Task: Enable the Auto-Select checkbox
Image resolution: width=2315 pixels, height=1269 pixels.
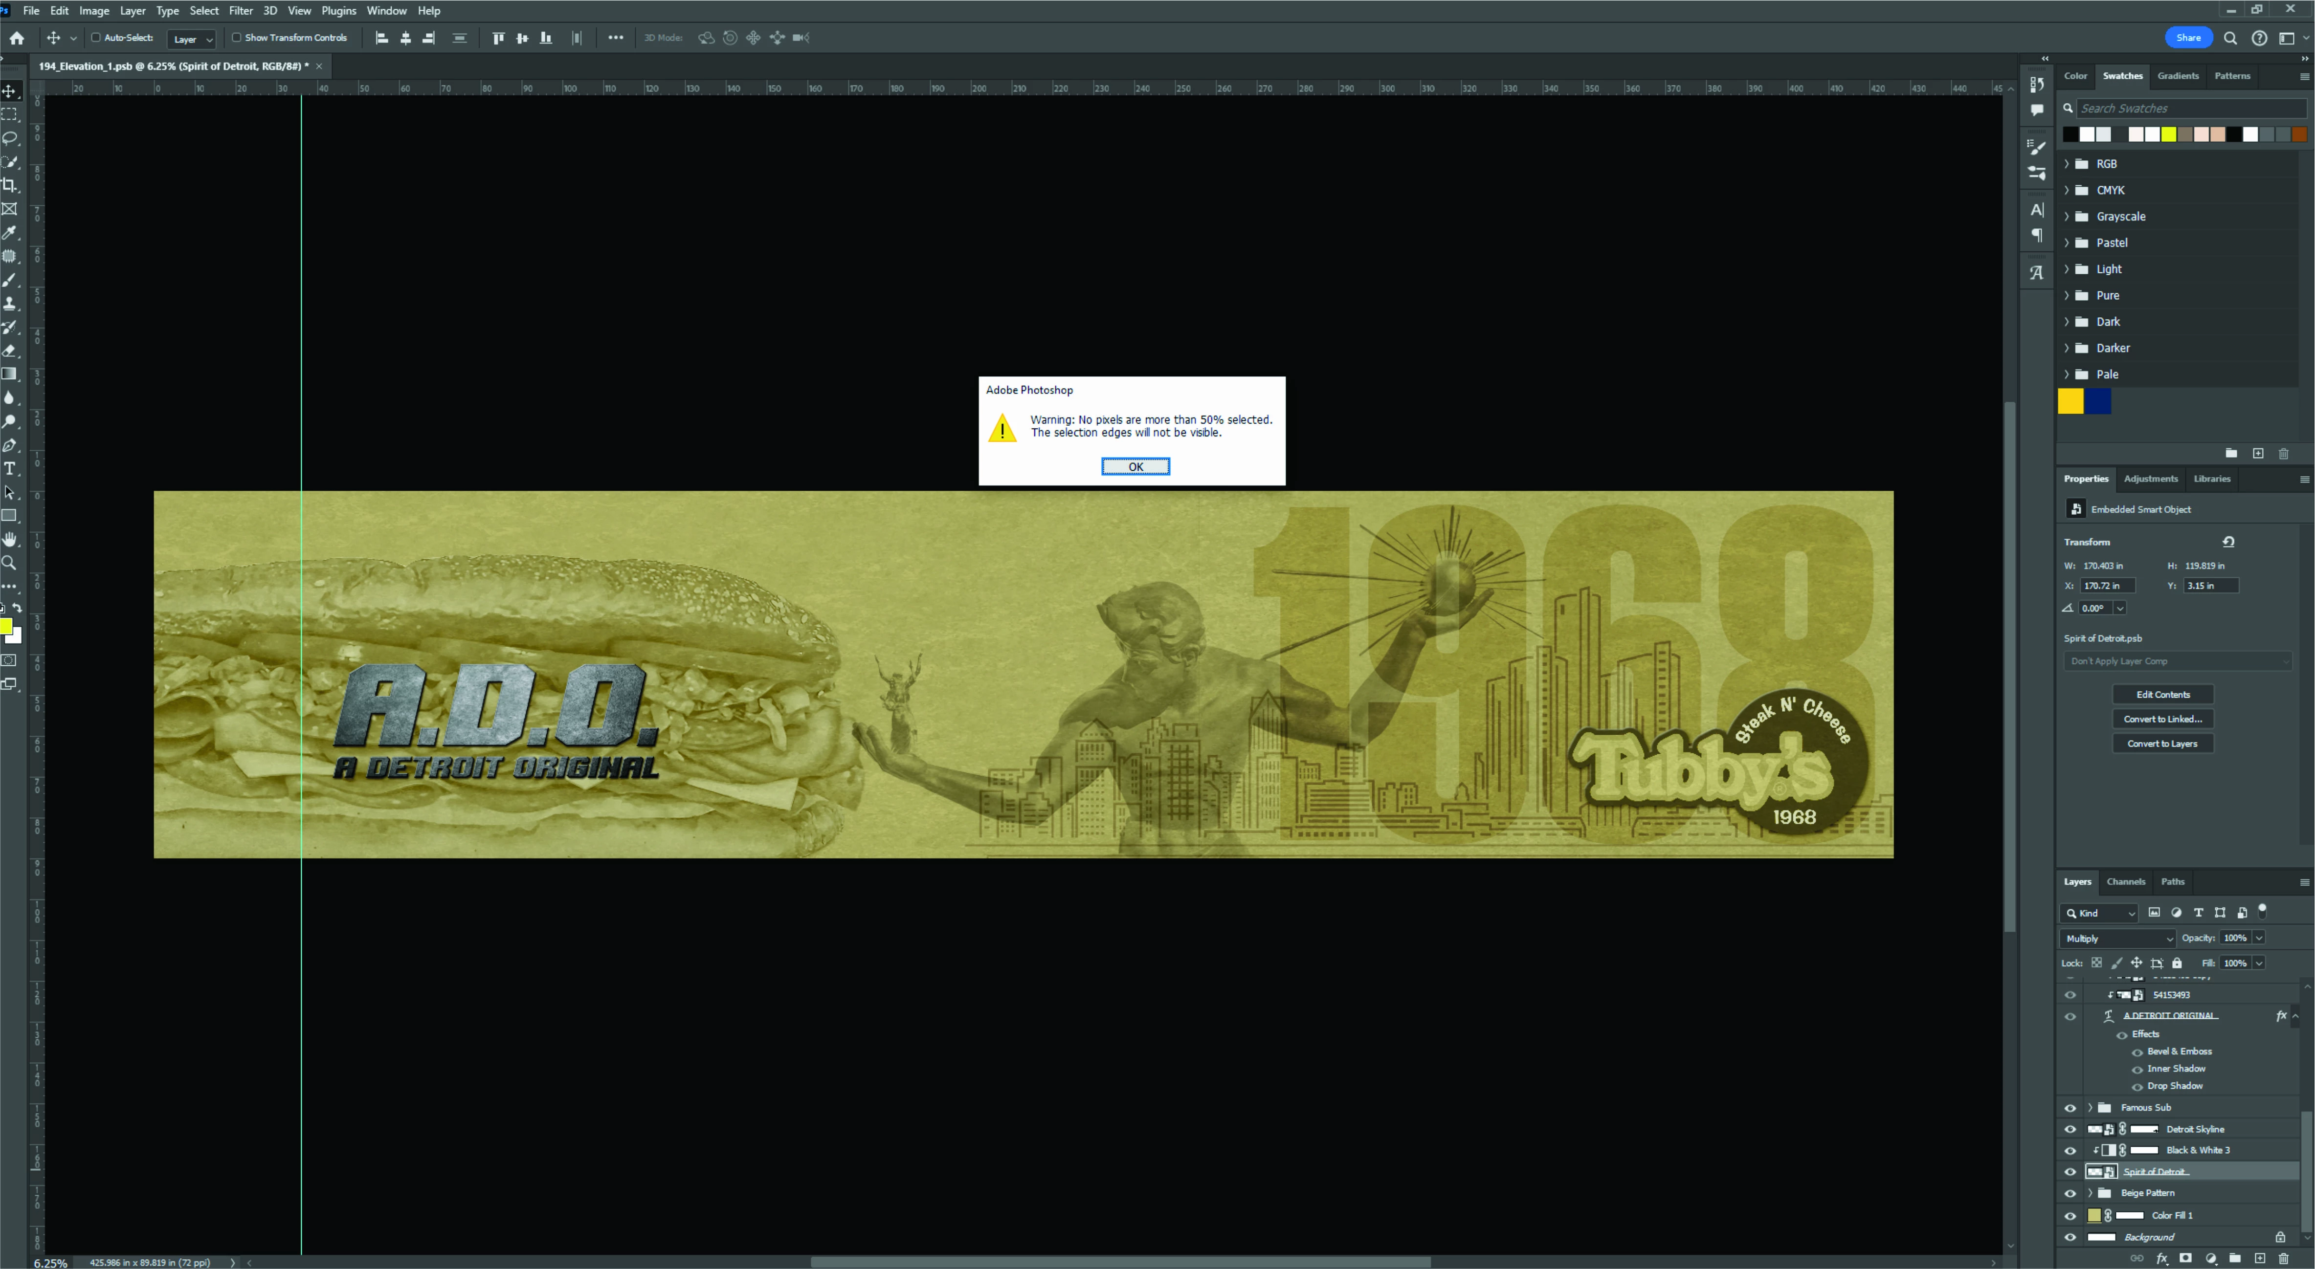Action: coord(96,38)
